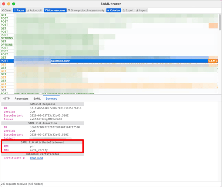
Task: Click the orange SAML badge on the salesforce row
Action: [213, 61]
